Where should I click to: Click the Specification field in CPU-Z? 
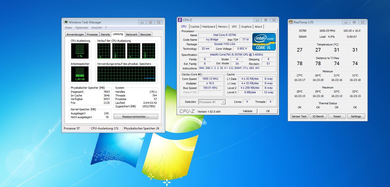click(237, 55)
